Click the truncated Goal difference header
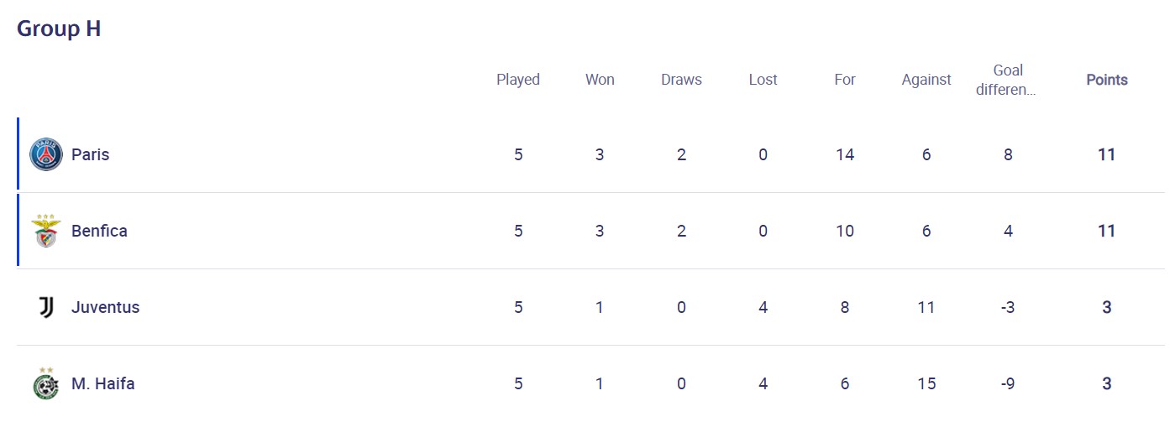This screenshot has height=422, width=1175. pos(1007,81)
